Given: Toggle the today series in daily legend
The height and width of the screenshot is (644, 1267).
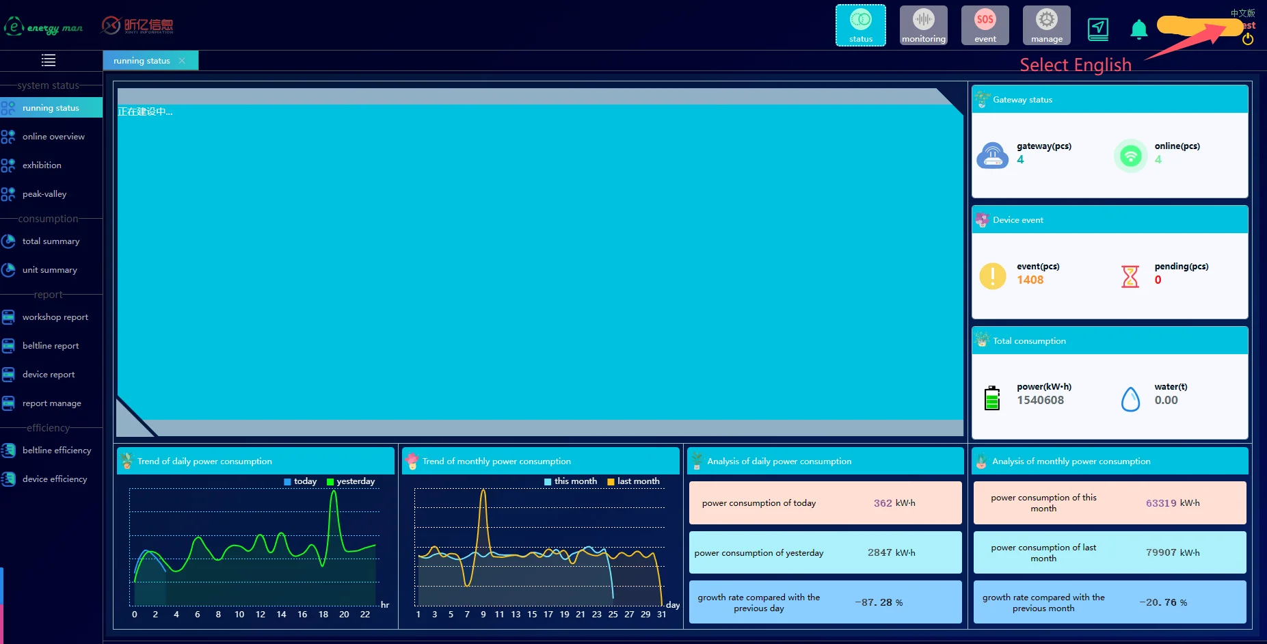Looking at the screenshot, I should tap(300, 481).
